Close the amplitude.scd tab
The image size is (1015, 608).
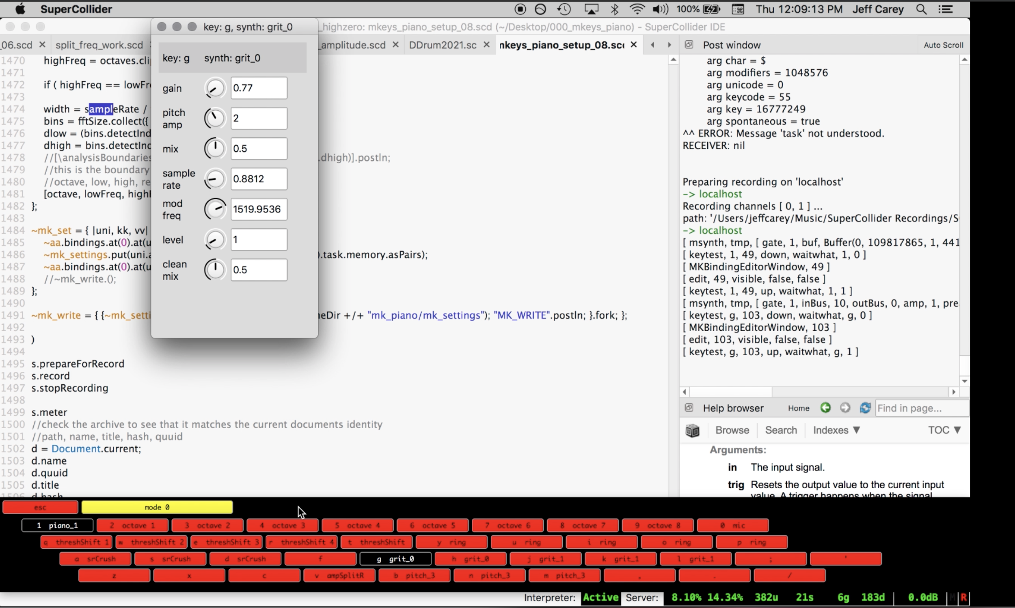point(395,45)
